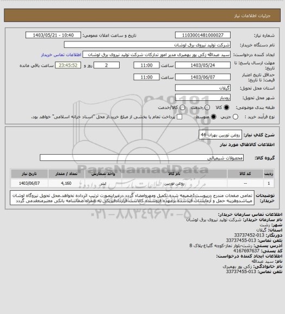Click the price validity date 1403/06/07 field
This screenshot has height=314, width=285.
pyautogui.click(x=203, y=77)
